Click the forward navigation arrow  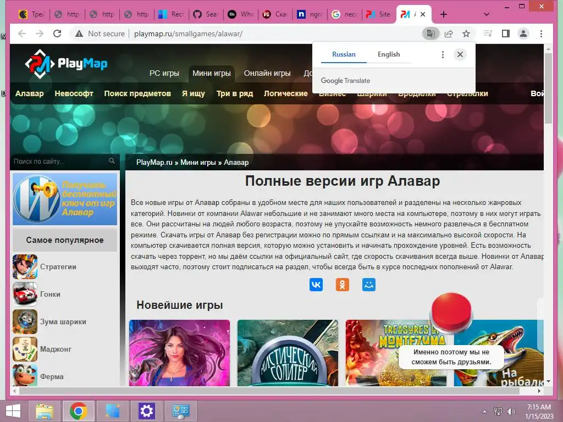pos(40,34)
